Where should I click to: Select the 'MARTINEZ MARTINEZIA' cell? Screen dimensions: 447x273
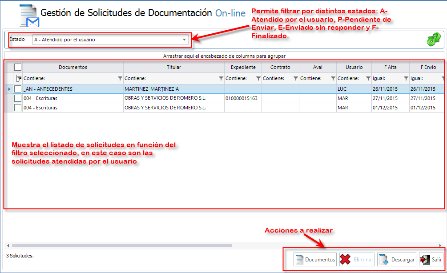tap(174, 89)
